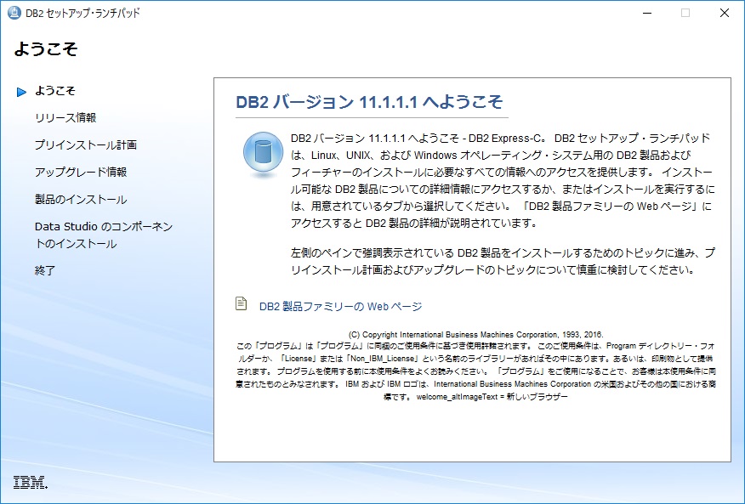Click the heading DB2 バージョン 11.1.1.1 へようこそ

coord(369,102)
